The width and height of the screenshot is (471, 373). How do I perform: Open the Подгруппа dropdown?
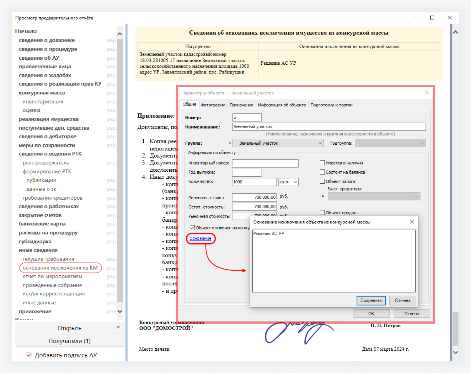coord(390,143)
